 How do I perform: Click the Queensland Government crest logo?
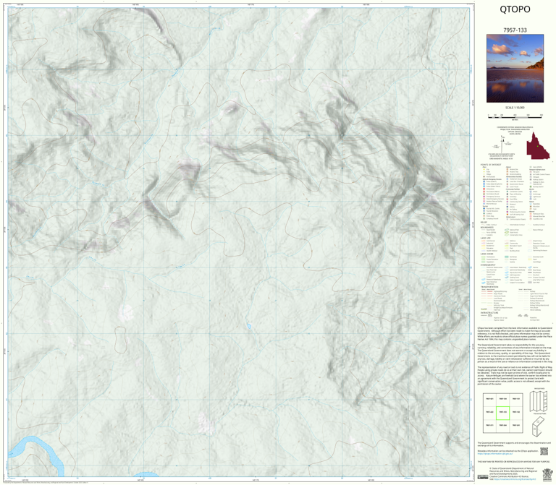[547, 473]
